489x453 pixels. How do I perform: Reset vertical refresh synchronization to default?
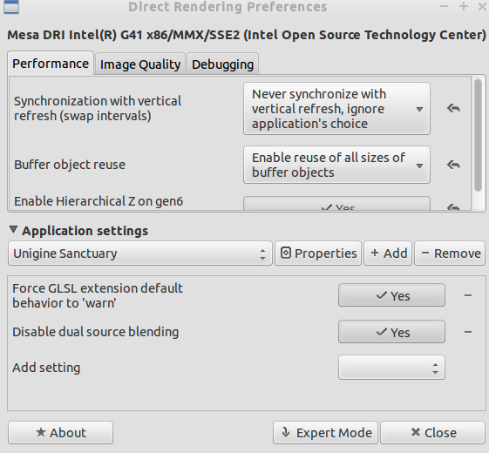pos(453,109)
